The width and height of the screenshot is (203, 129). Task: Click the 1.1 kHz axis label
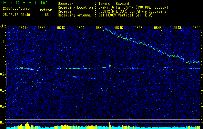[2, 42]
